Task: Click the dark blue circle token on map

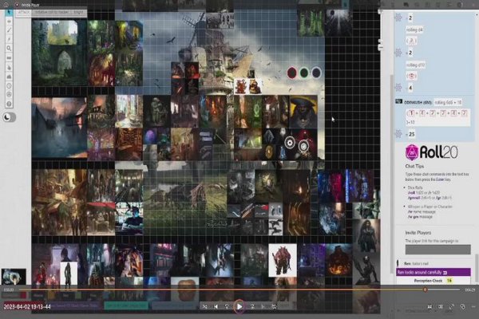Action: pyautogui.click(x=316, y=73)
